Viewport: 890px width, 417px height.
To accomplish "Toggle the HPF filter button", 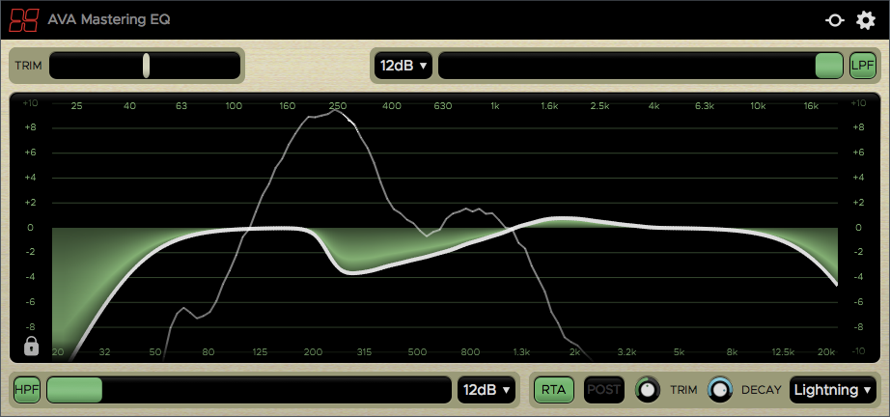I will coord(27,390).
